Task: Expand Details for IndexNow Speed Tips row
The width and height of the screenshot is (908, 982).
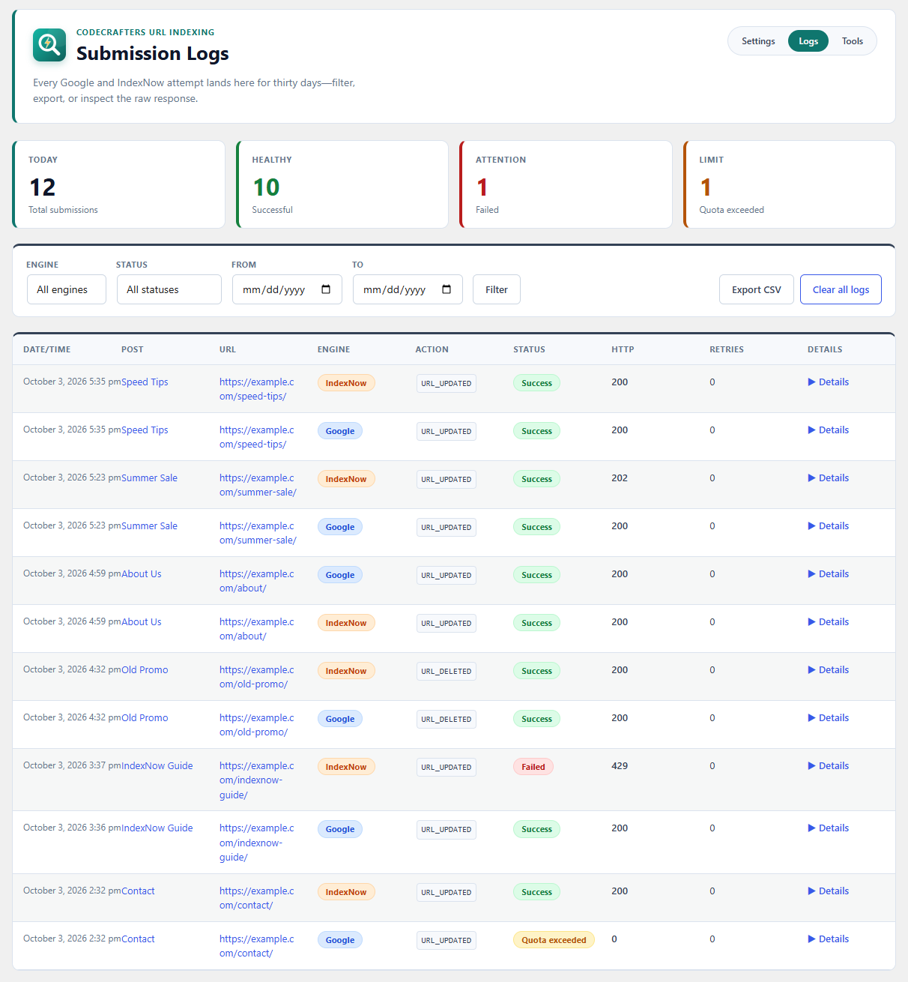Action: (828, 382)
